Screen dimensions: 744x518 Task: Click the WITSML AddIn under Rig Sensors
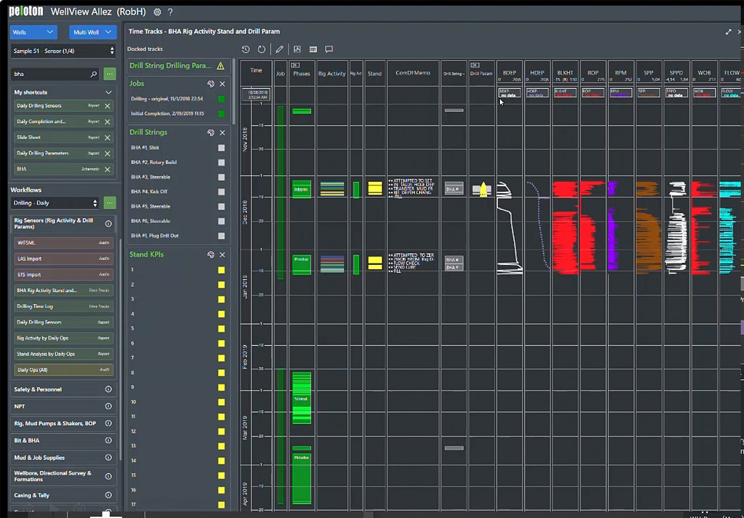pos(64,243)
